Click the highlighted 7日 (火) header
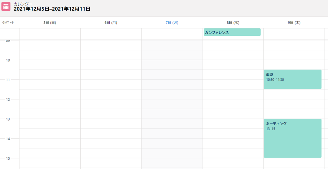 [172, 23]
